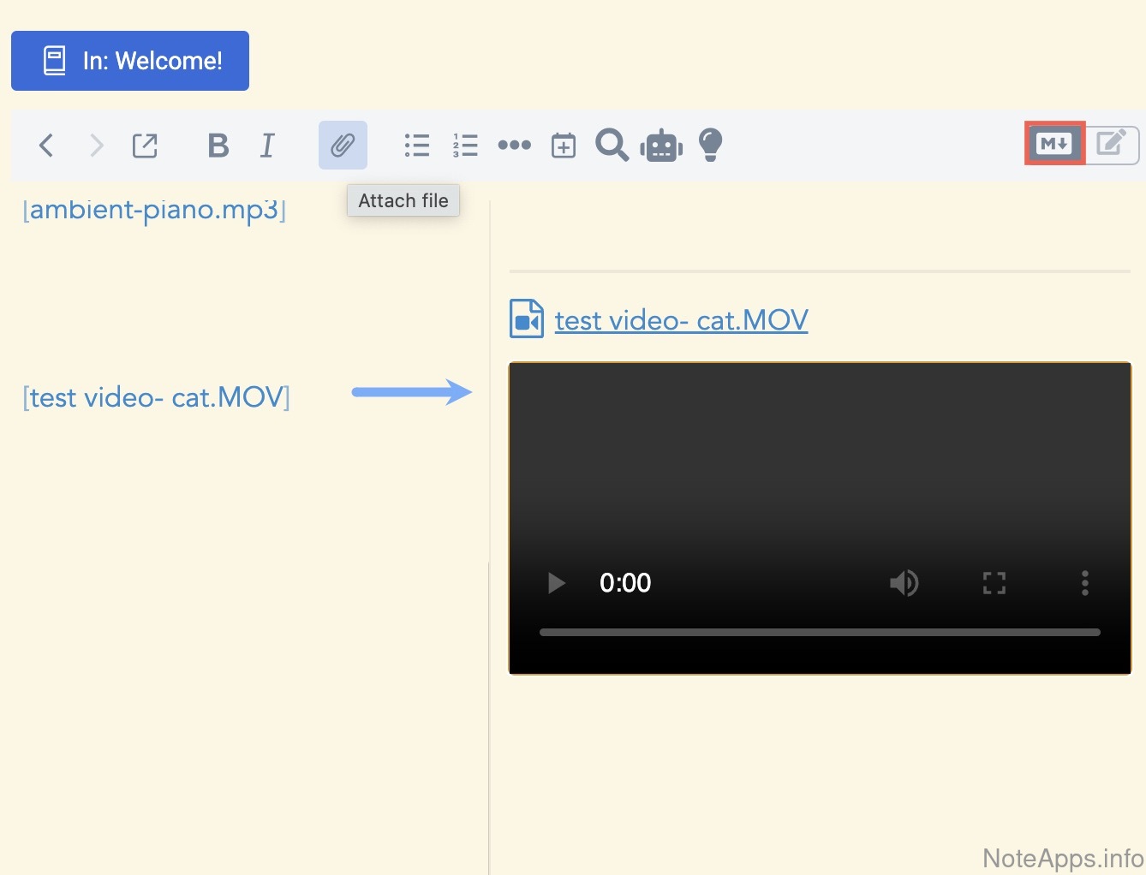The width and height of the screenshot is (1146, 875).
Task: Open the test video- cat.MOV link
Action: (x=681, y=320)
